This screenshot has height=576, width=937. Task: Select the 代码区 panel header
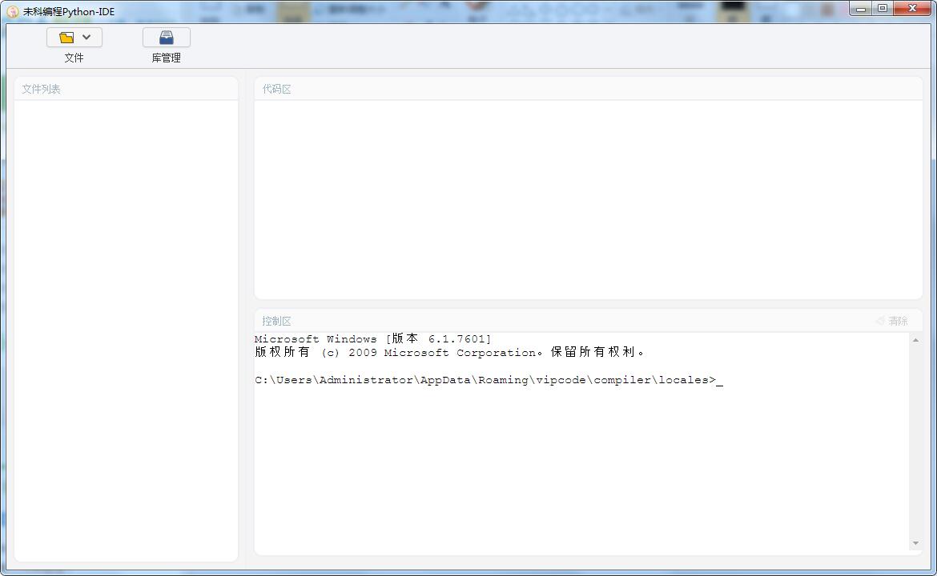tap(275, 89)
